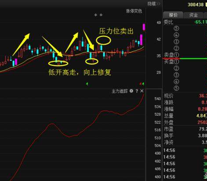The image size is (207, 181).
Task: Click the 主力追踪 help question mark
Action: (x=137, y=91)
